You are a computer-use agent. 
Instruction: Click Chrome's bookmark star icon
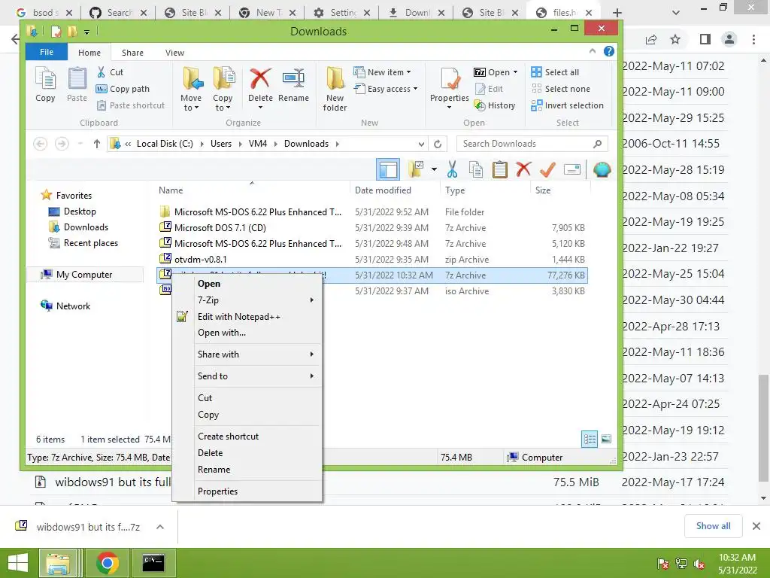[x=676, y=39]
